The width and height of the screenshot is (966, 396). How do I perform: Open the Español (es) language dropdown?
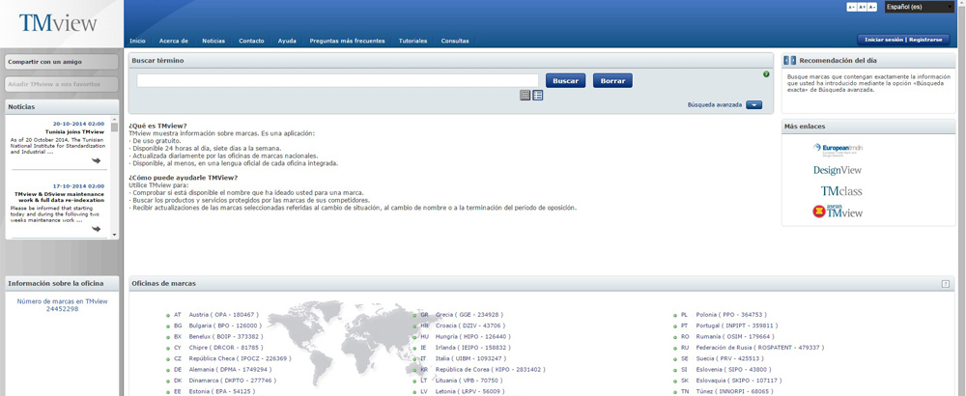pos(920,7)
